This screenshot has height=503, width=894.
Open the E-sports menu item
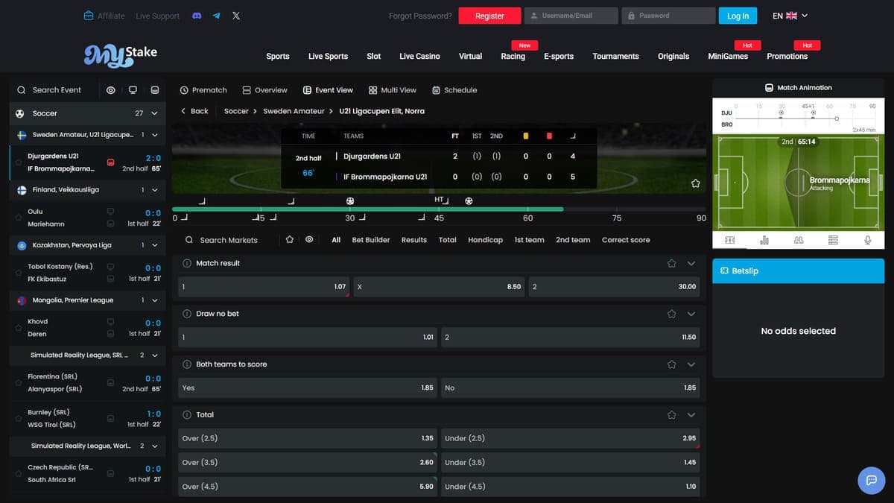(559, 56)
